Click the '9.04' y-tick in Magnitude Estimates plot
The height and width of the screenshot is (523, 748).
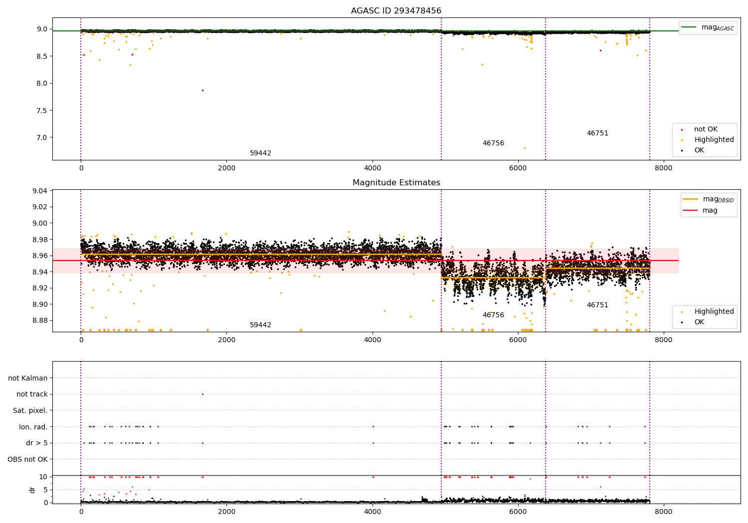tap(40, 191)
